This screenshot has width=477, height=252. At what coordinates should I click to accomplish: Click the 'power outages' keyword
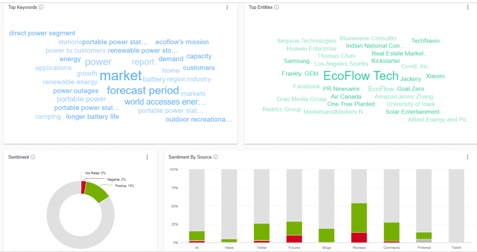pyautogui.click(x=76, y=91)
